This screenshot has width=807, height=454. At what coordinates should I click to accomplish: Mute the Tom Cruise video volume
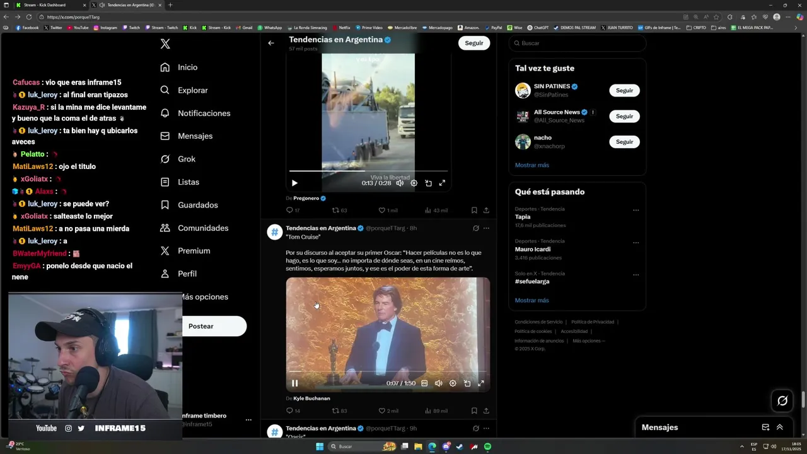pyautogui.click(x=438, y=383)
